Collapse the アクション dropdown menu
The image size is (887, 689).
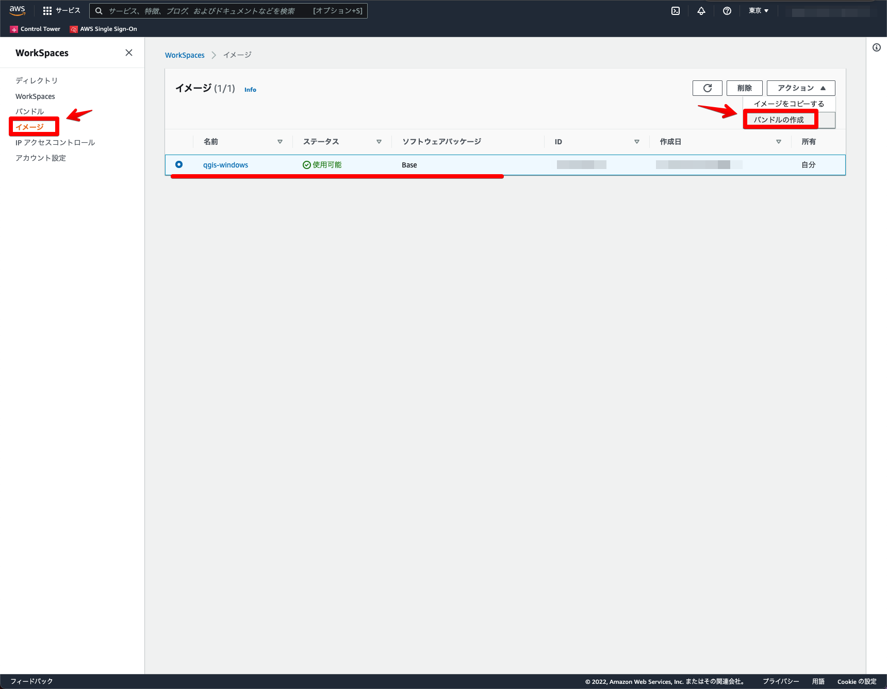click(x=800, y=88)
